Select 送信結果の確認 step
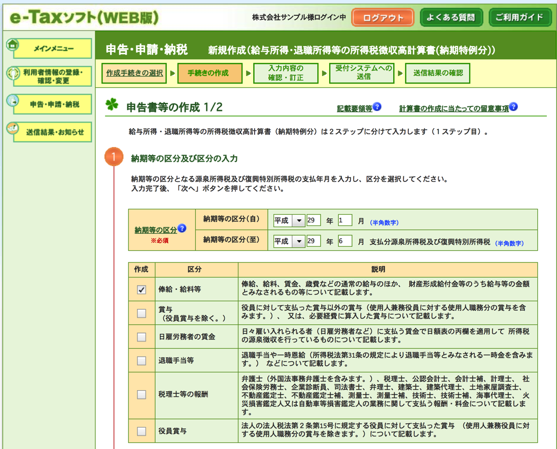 (438, 73)
